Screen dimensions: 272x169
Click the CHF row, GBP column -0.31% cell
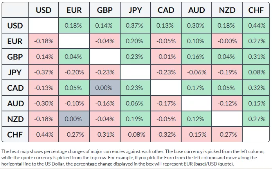click(104, 135)
